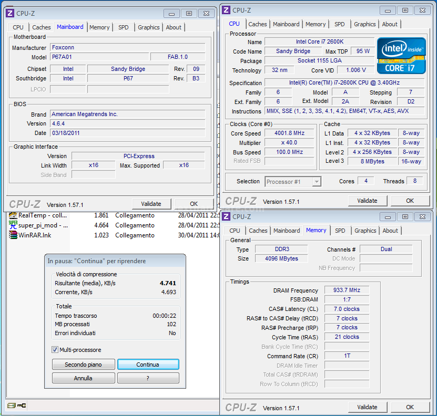Click the Core VID value 1.006 V

356,70
